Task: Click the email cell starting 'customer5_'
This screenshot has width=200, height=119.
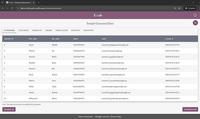Action: click(x=114, y=69)
